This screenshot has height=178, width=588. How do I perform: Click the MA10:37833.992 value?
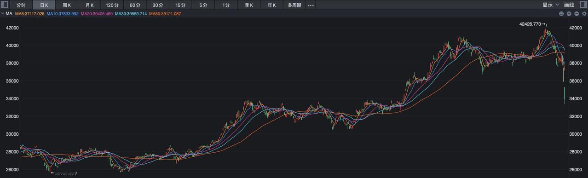point(63,14)
